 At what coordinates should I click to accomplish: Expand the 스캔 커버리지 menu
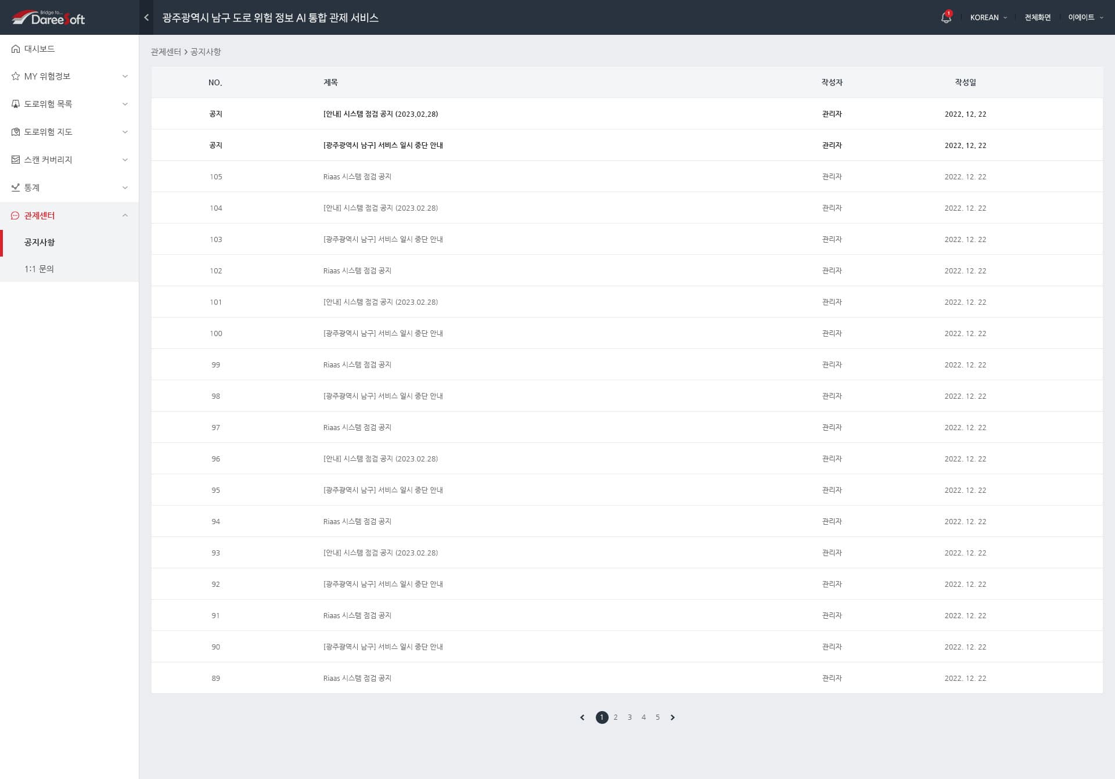[124, 160]
